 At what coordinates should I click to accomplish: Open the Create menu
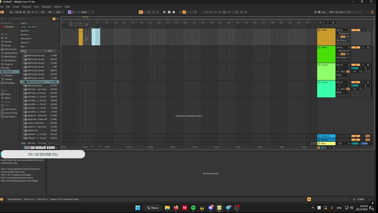click(16, 7)
